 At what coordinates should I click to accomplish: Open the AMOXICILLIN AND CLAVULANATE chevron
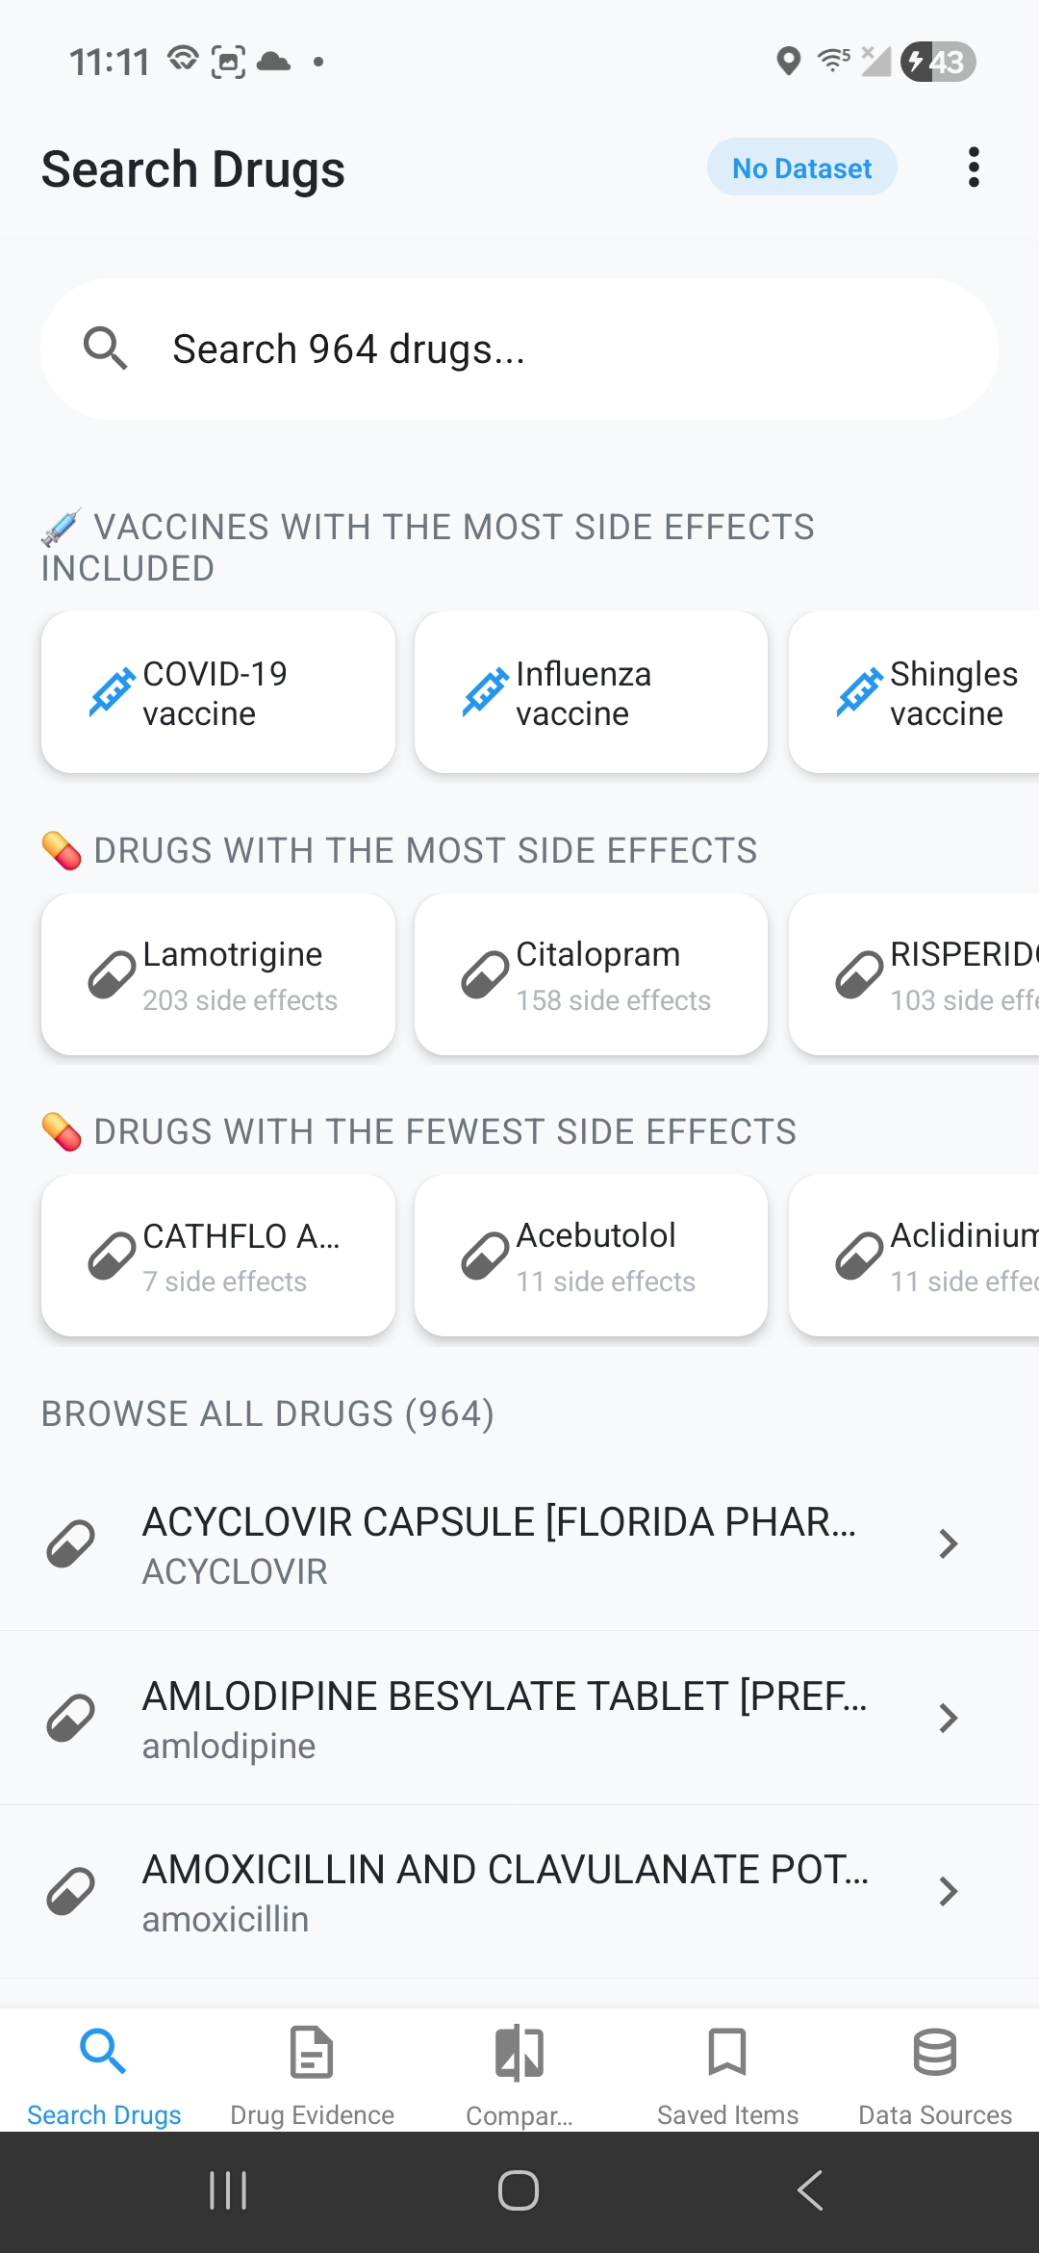tap(948, 1891)
